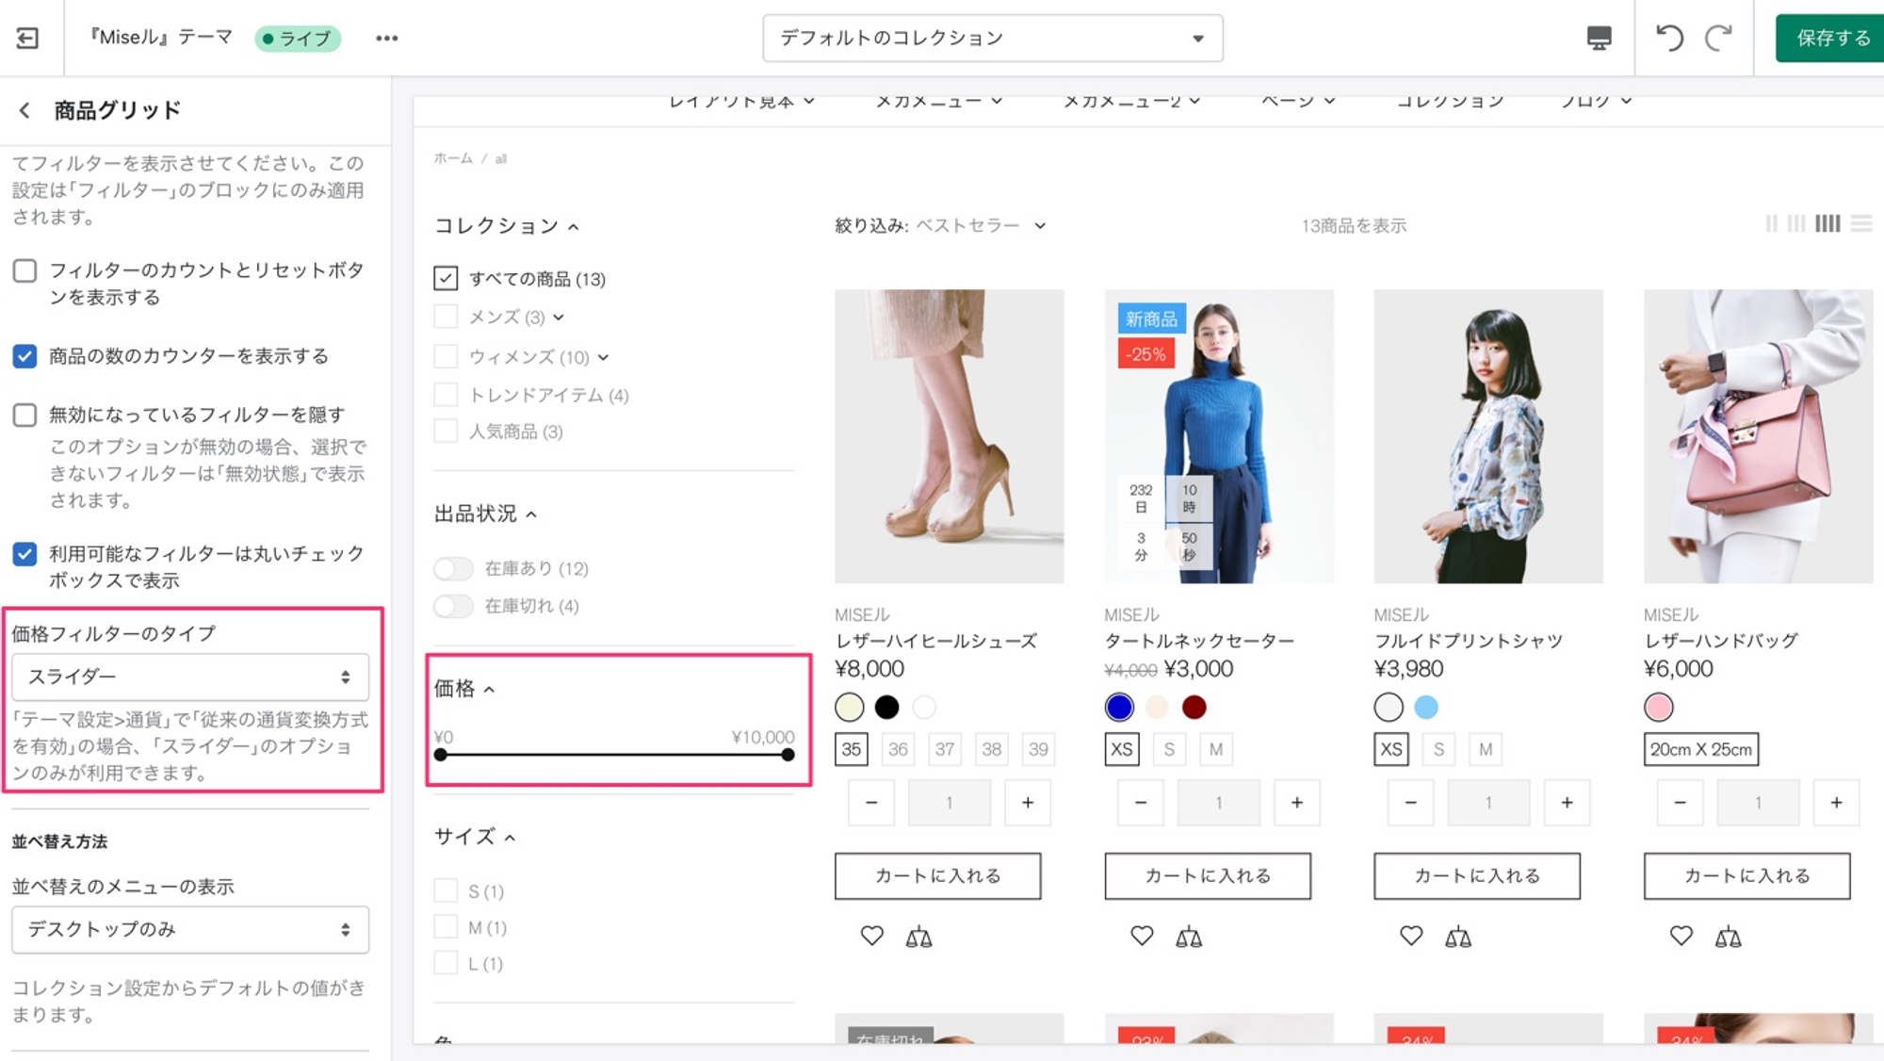Image resolution: width=1884 pixels, height=1061 pixels.
Task: Open 並べ替えのメニューの表示 デスクトップのみ select
Action: click(x=190, y=930)
